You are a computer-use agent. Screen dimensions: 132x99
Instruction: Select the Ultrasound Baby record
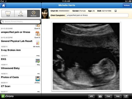(x=21, y=71)
